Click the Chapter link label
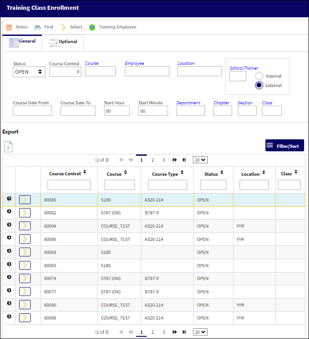 (221, 103)
